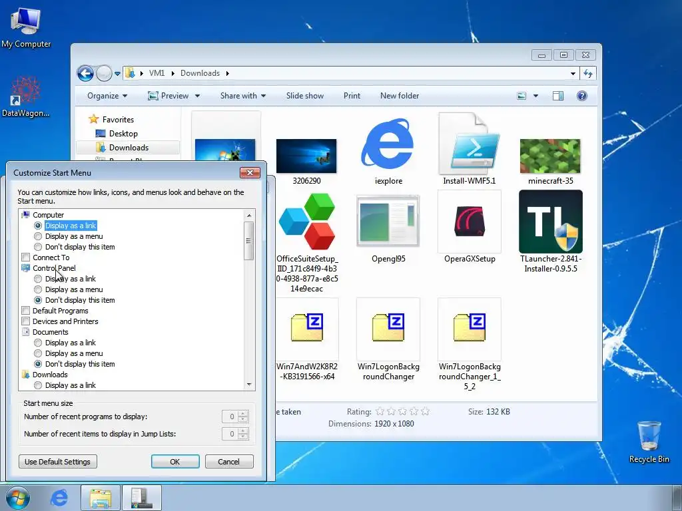Choose Downloads 'Display as a link'

[38, 385]
